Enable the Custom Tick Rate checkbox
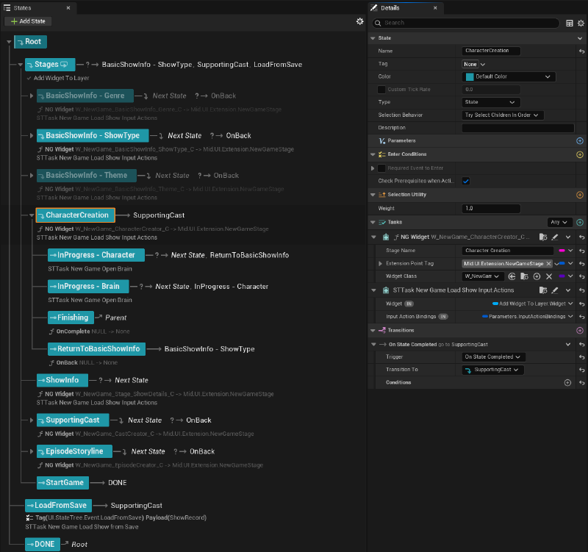The height and width of the screenshot is (552, 588). [x=381, y=90]
